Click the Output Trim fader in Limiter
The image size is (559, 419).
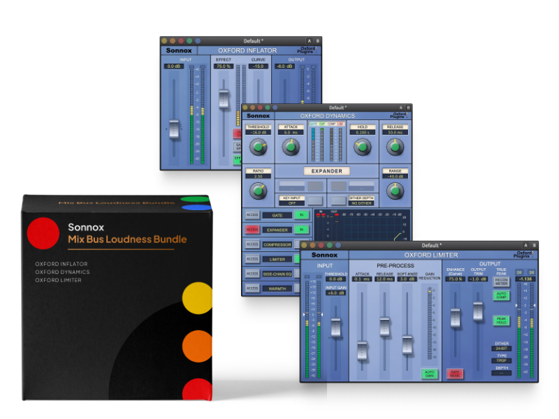pos(478,311)
